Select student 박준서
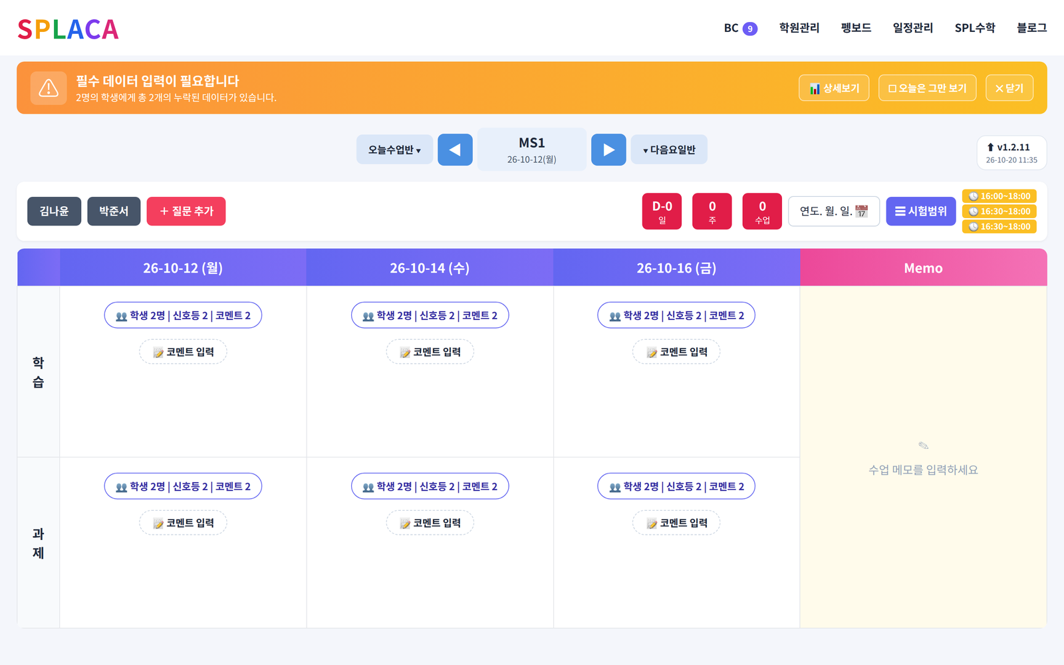The height and width of the screenshot is (665, 1064). tap(114, 211)
